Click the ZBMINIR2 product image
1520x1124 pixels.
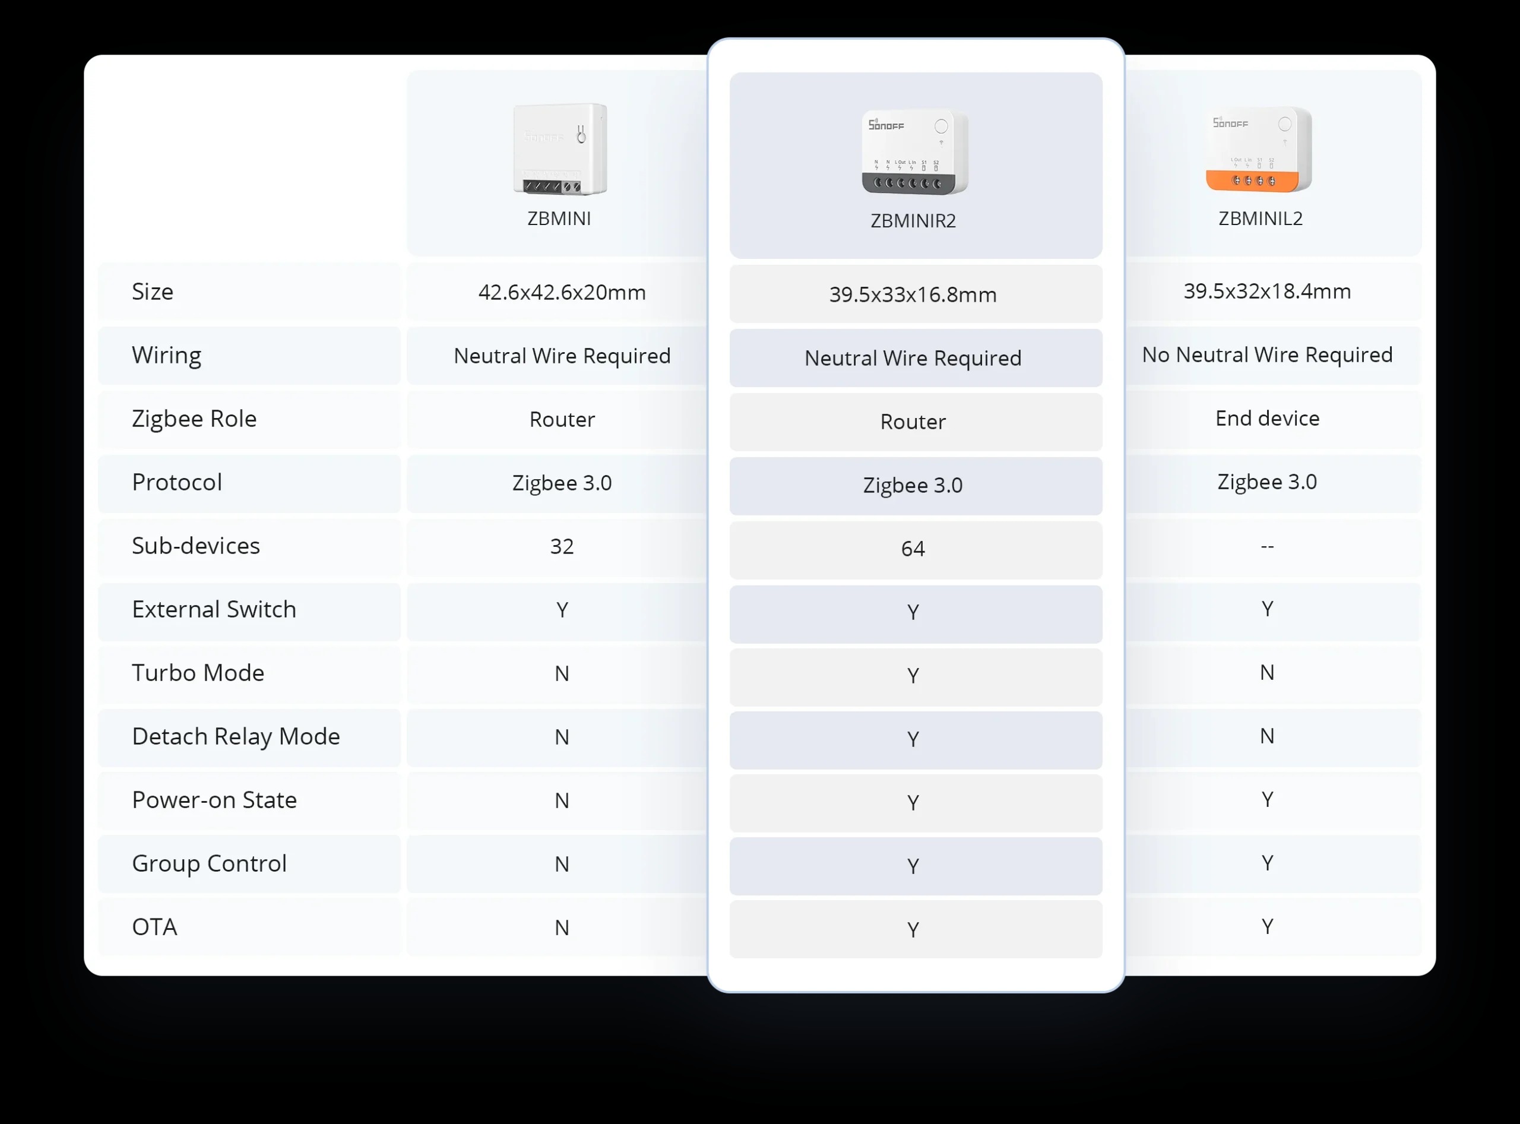(915, 152)
